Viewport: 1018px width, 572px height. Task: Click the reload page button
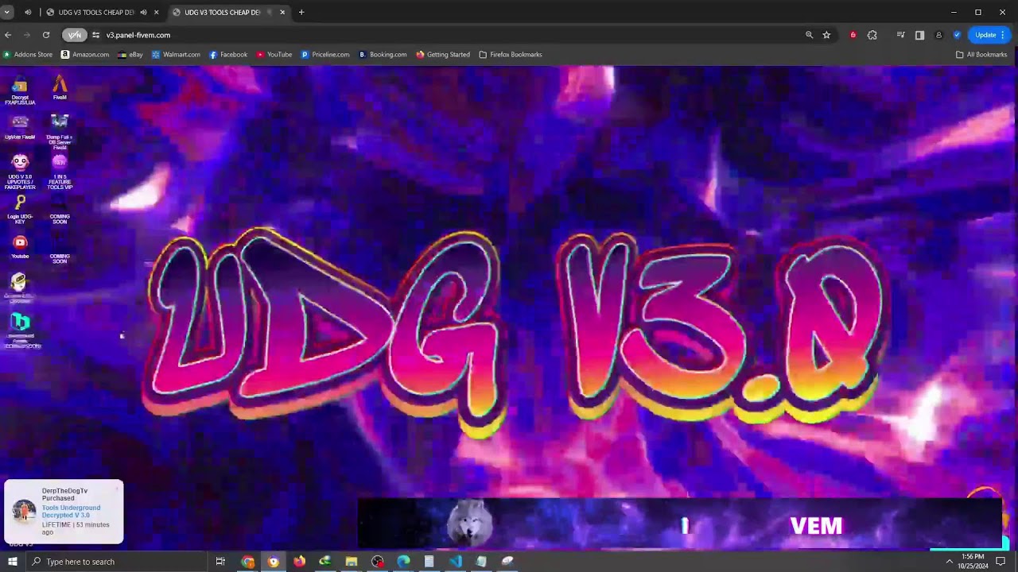(46, 35)
